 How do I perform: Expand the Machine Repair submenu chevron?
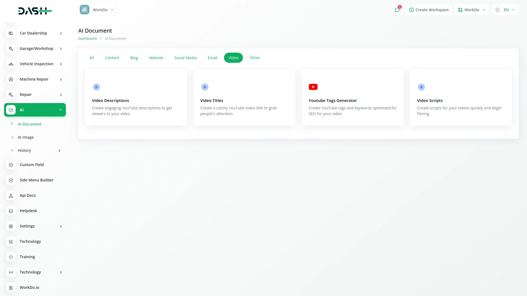61,79
